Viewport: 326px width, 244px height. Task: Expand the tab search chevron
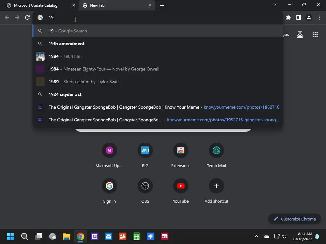pos(275,4)
